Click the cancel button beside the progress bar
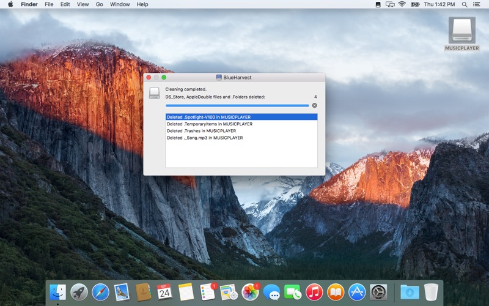 (314, 105)
